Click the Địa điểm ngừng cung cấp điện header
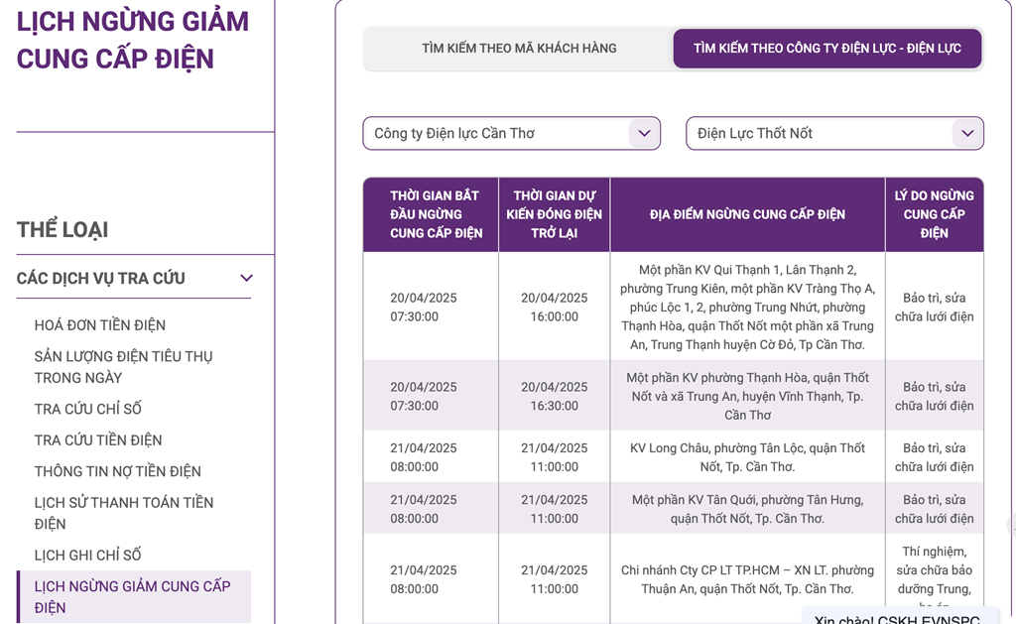 coord(747,214)
